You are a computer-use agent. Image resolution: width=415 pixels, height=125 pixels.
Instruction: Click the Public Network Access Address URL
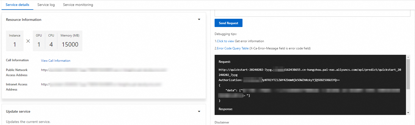click(x=104, y=70)
